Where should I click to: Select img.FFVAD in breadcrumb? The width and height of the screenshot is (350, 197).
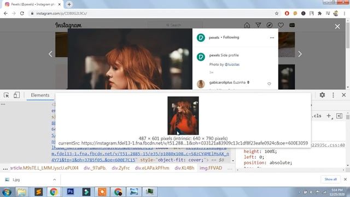click(211, 168)
